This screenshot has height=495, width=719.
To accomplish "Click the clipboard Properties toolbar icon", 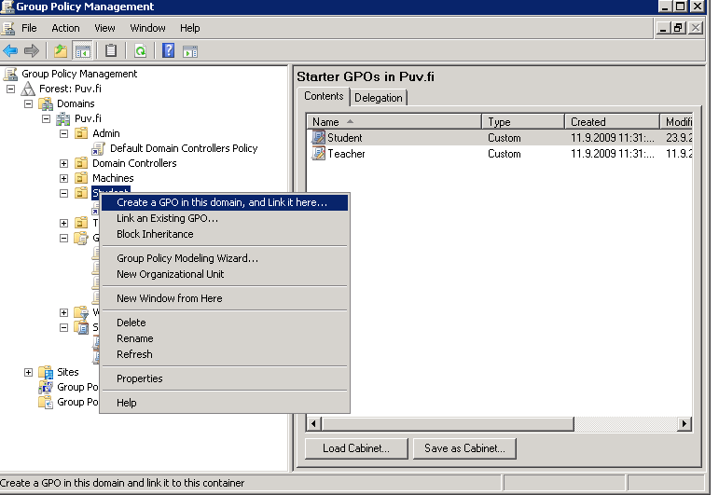I will point(111,50).
